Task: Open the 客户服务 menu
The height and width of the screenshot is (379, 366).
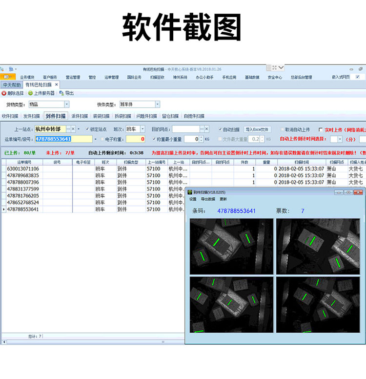Action: (x=50, y=77)
